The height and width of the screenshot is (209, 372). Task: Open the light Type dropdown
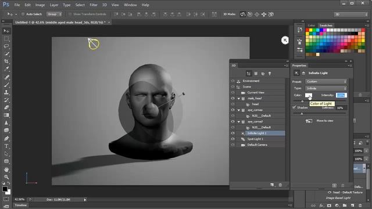(x=325, y=88)
